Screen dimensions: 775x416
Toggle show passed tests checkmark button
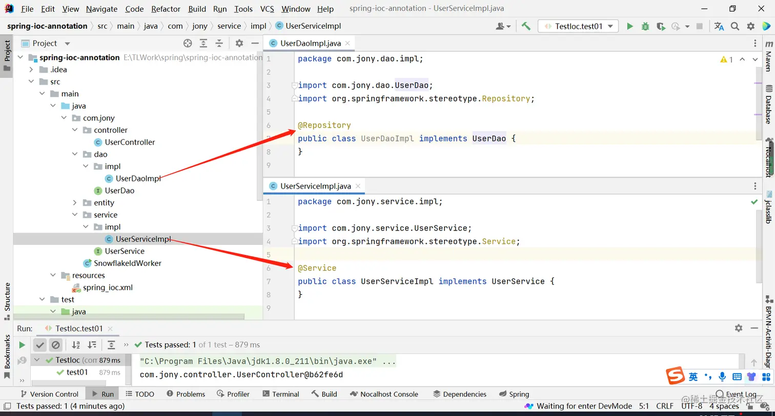[x=40, y=345]
